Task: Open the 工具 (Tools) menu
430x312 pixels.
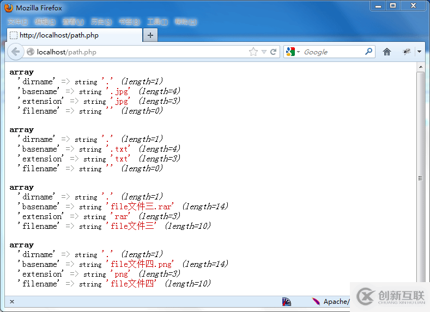Action: (x=157, y=22)
